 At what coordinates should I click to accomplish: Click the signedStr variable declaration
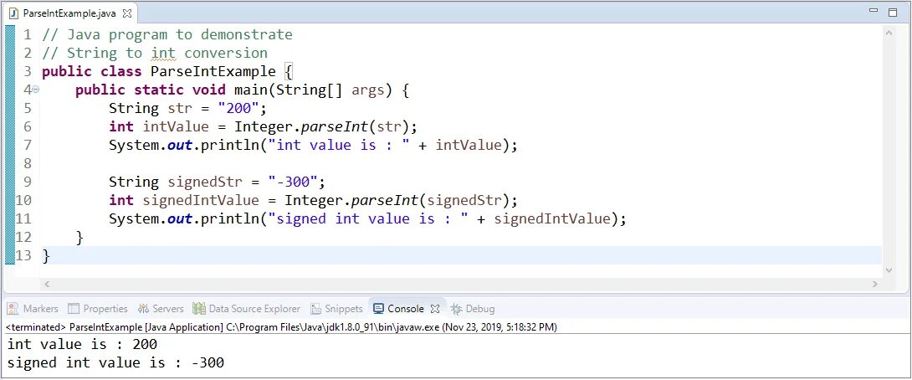tap(205, 182)
